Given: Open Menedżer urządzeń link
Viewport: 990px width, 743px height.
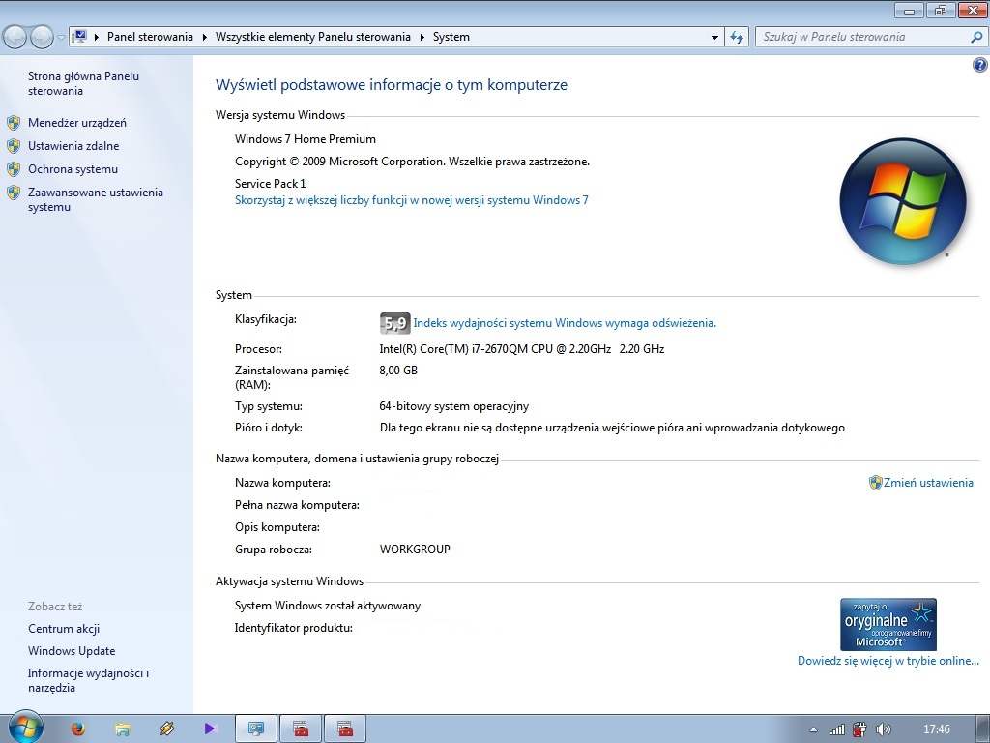Looking at the screenshot, I should (77, 123).
